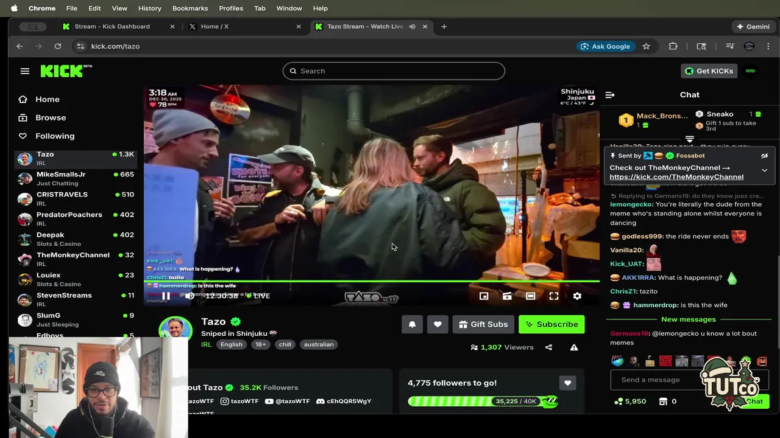Expand pinned message chevron
Viewport: 780px width, 438px height.
click(764, 170)
